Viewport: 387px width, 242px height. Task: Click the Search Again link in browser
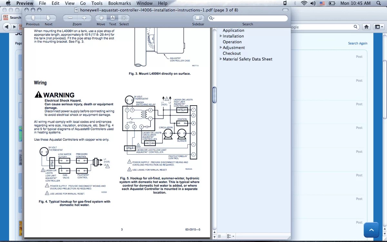[x=358, y=43]
